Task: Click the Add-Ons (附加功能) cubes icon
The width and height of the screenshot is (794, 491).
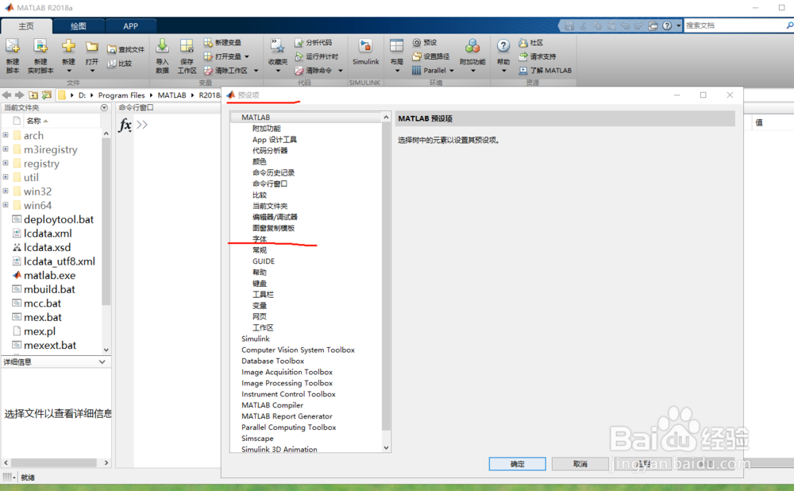Action: coord(472,47)
